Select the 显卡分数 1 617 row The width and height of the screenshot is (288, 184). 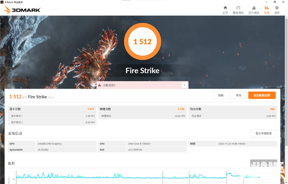tap(52, 109)
